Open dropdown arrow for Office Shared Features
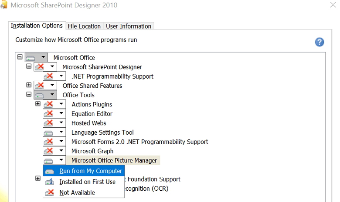The image size is (340, 202). pos(52,86)
